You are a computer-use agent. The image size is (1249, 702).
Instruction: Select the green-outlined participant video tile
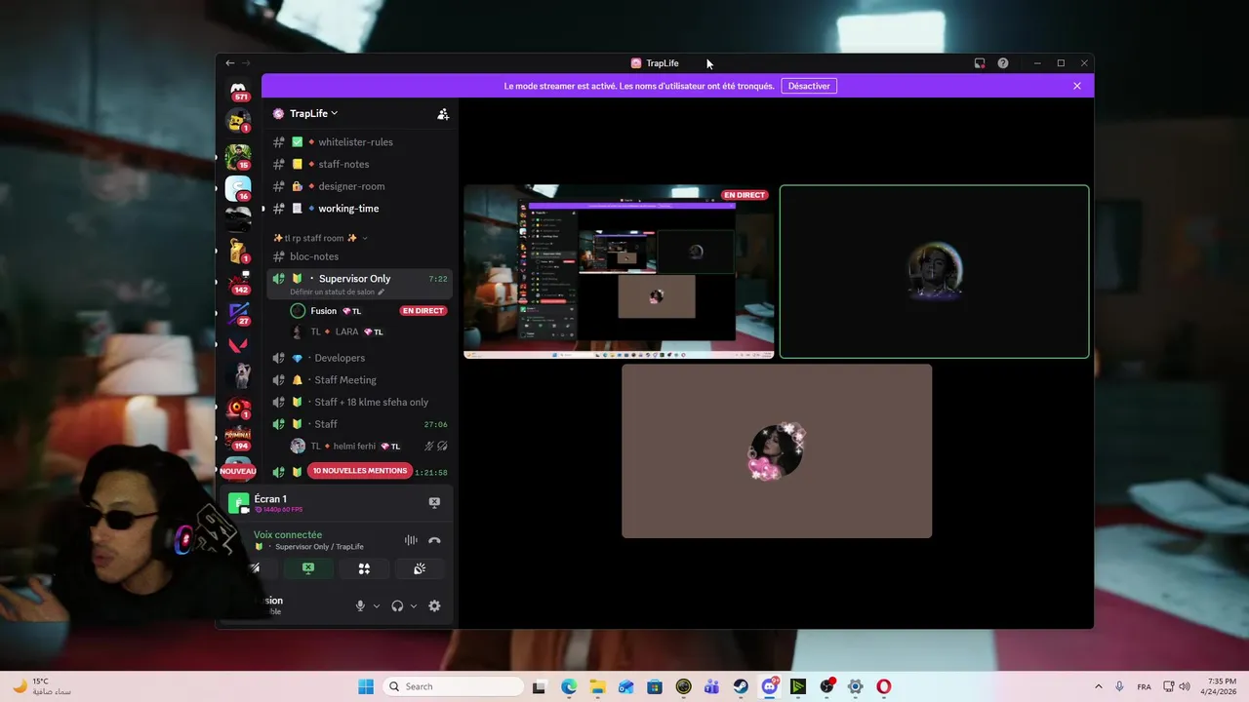[x=934, y=272]
